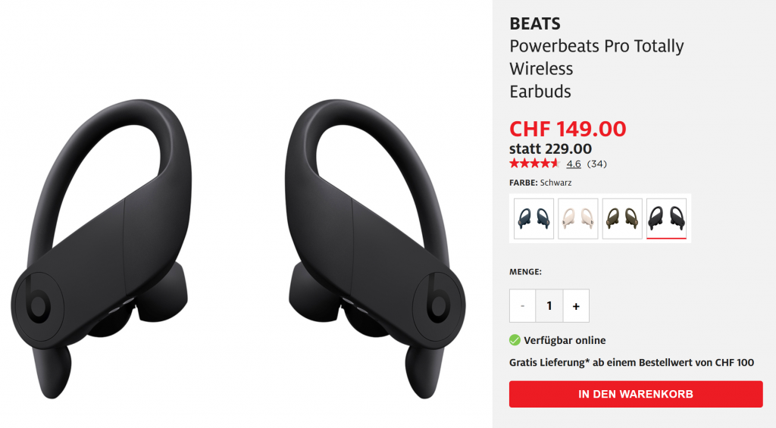776x428 pixels.
Task: Pick the moss olive green earbuds variant
Action: point(622,218)
